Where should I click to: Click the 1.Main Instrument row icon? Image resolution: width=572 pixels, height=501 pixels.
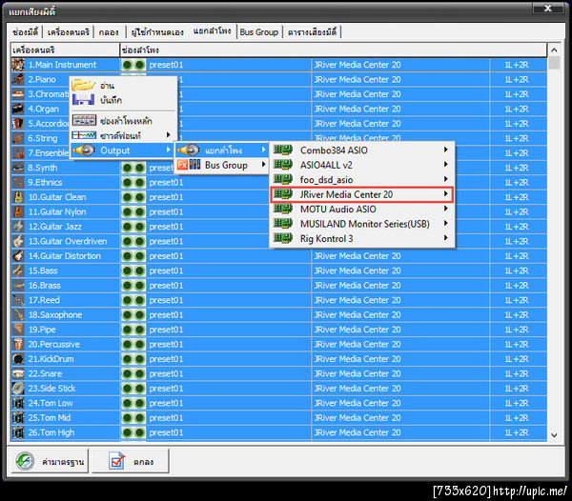(18, 65)
